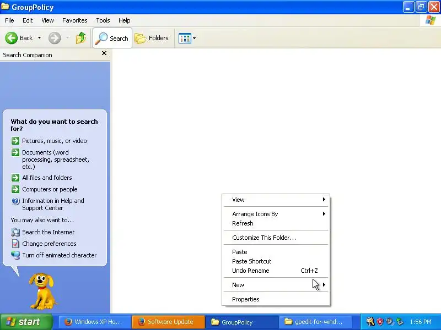Open the File menu
Viewport: 441px width, 330px height.
(9, 20)
